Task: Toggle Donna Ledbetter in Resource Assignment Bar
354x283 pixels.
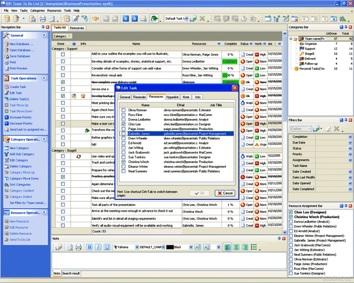Action: pyautogui.click(x=291, y=222)
